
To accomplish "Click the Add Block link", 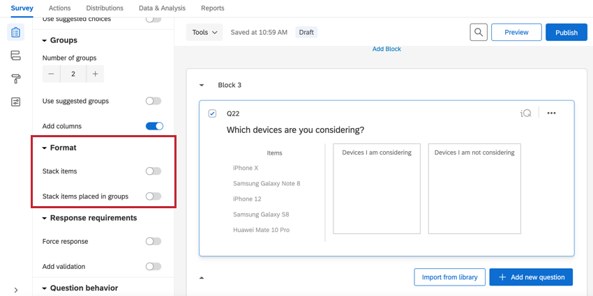I will [x=386, y=49].
